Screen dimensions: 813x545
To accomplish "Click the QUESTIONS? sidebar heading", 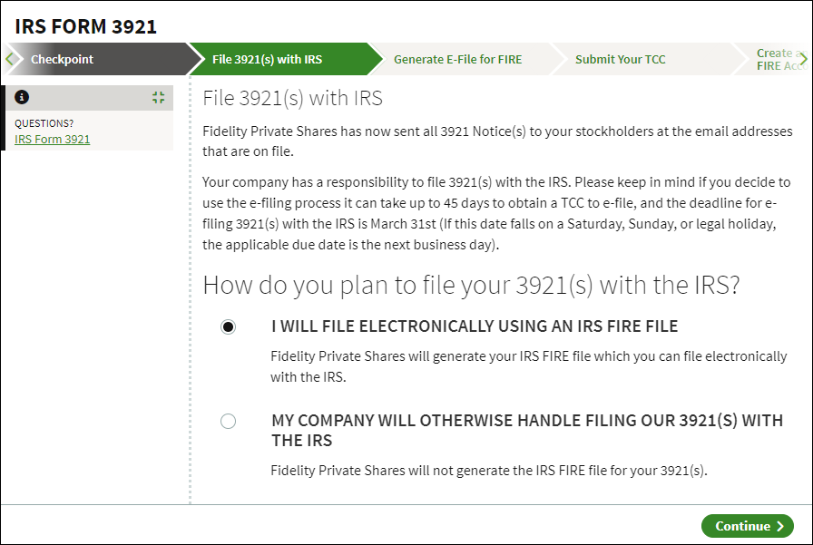I will pyautogui.click(x=44, y=123).
